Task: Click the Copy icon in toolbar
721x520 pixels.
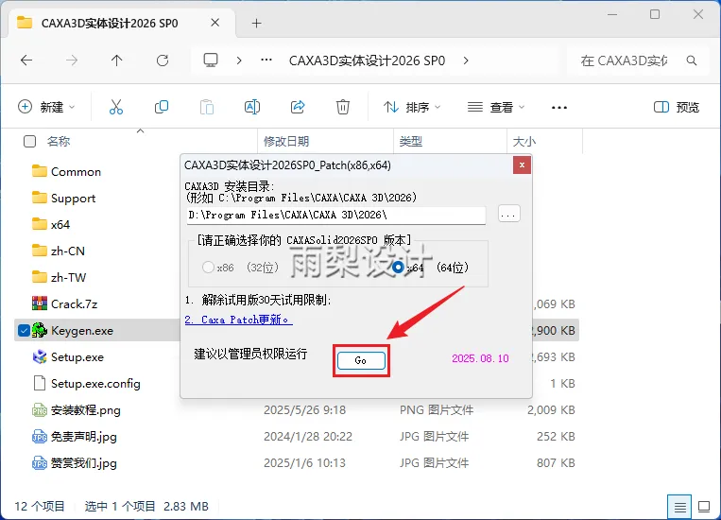Action: [x=162, y=107]
